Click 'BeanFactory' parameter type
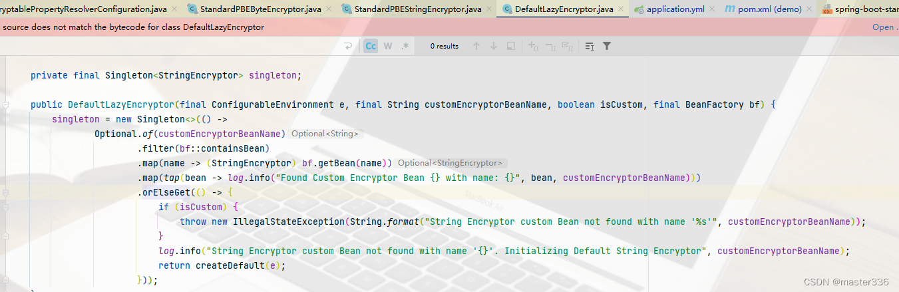Screen dimensions: 899x292 coord(712,104)
